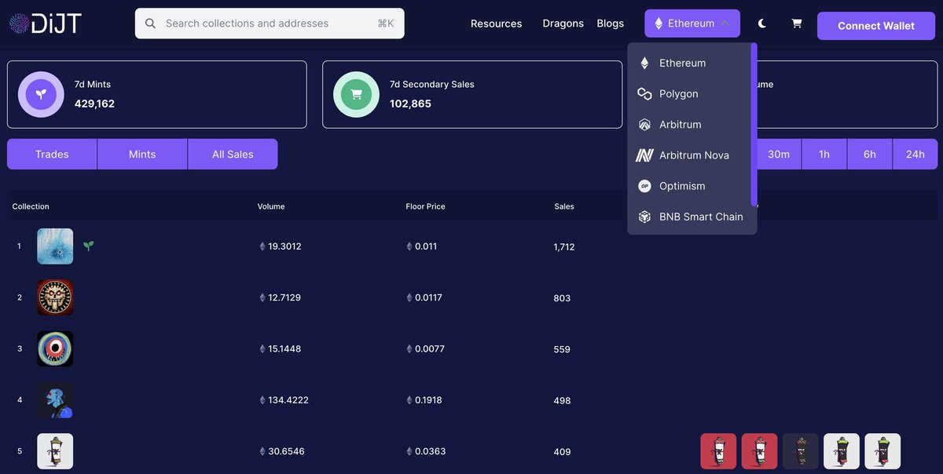Open rank 2 collection thumbnail
Image resolution: width=943 pixels, height=474 pixels.
pos(55,297)
